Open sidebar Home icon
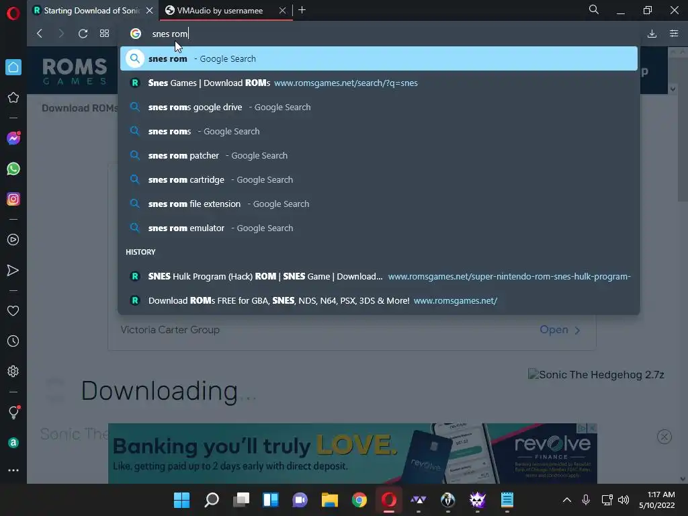This screenshot has height=516, width=688. 13,67
